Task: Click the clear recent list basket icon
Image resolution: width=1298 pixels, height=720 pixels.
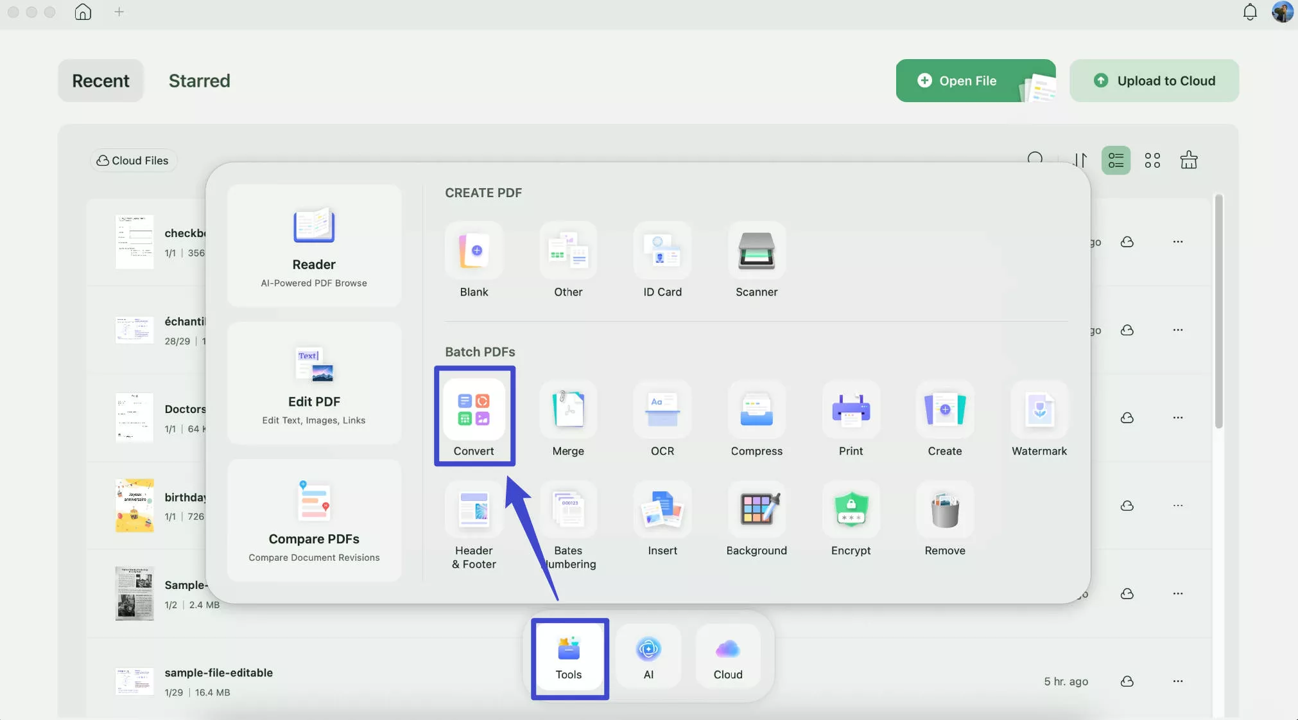Action: tap(1189, 160)
